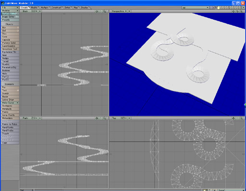Screen dimensions: 246x191
Task: Select the Skelegons tool
Action: point(10,106)
